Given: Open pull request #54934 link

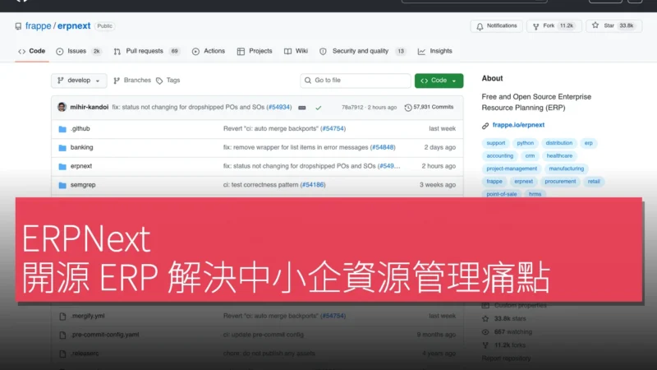Looking at the screenshot, I should point(279,108).
